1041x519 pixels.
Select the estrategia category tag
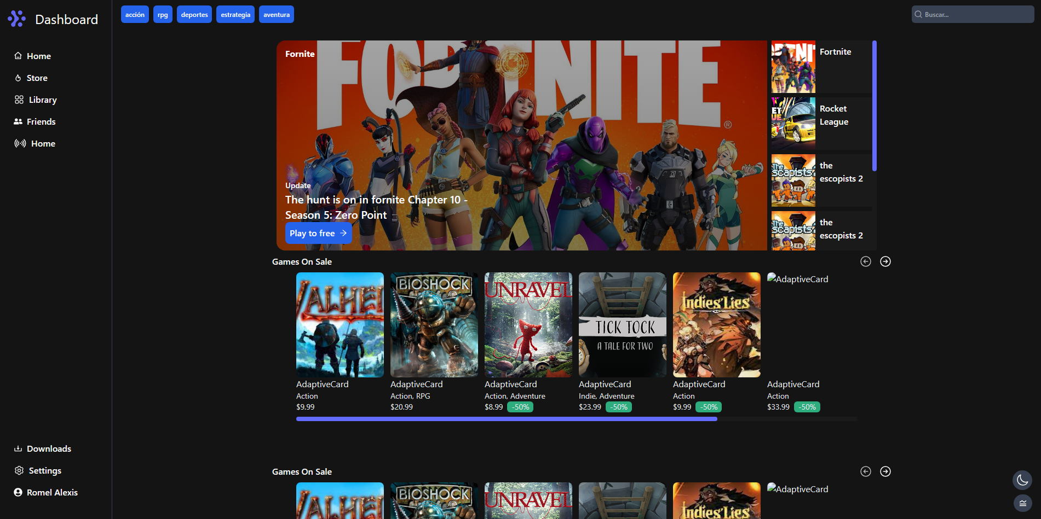pos(235,14)
